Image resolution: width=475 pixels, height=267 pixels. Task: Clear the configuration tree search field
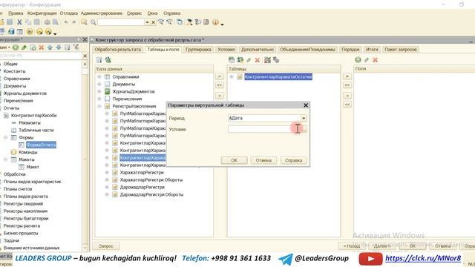[x=85, y=56]
